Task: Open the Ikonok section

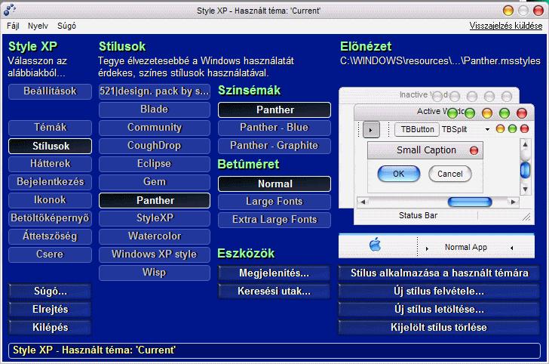Action: click(x=50, y=200)
